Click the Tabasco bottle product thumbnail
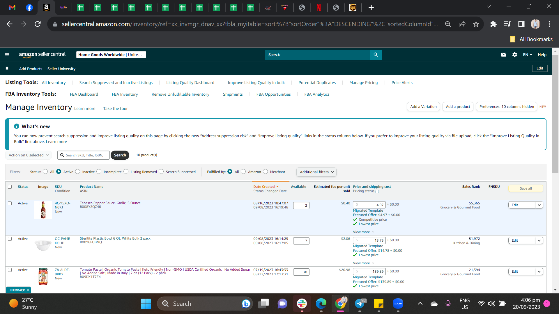The height and width of the screenshot is (314, 559). [x=43, y=210]
